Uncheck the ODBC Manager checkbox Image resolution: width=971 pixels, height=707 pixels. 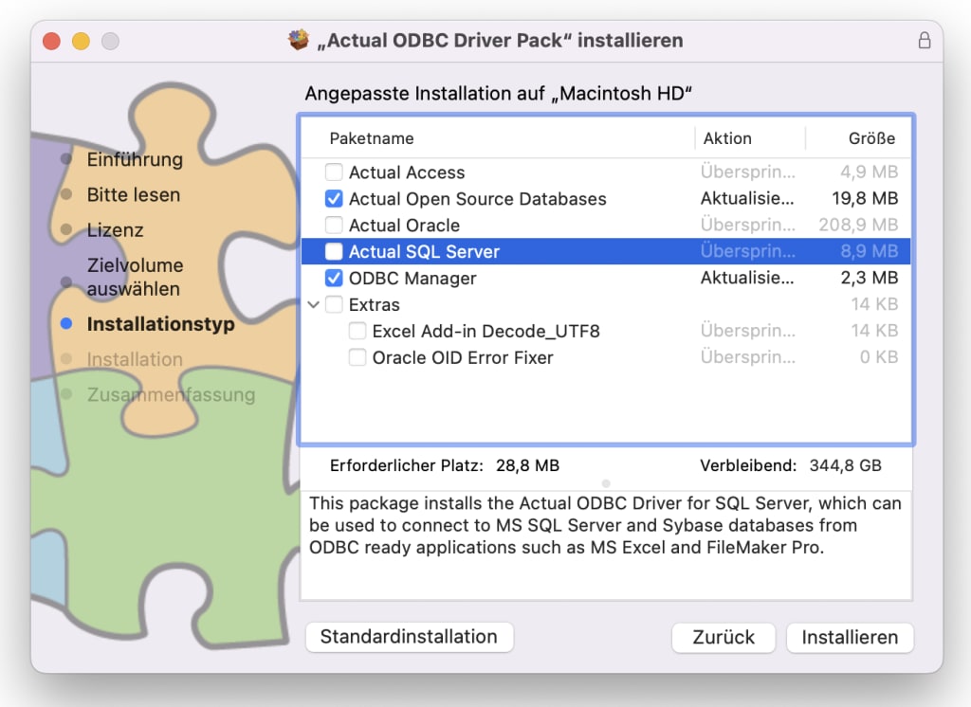point(334,278)
